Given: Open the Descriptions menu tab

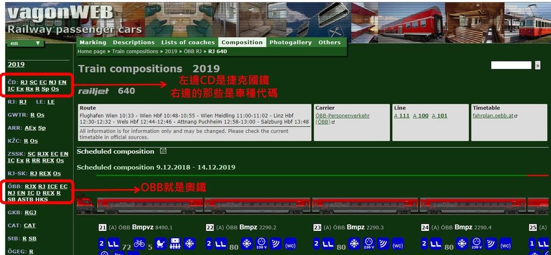Looking at the screenshot, I should [133, 42].
